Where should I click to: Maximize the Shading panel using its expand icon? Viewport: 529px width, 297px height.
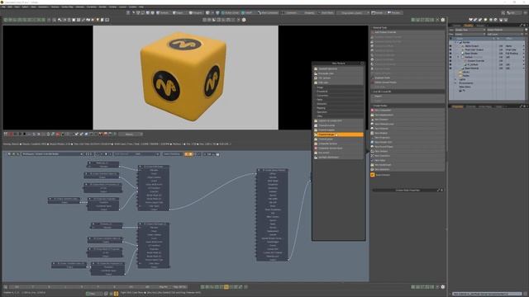522,26
